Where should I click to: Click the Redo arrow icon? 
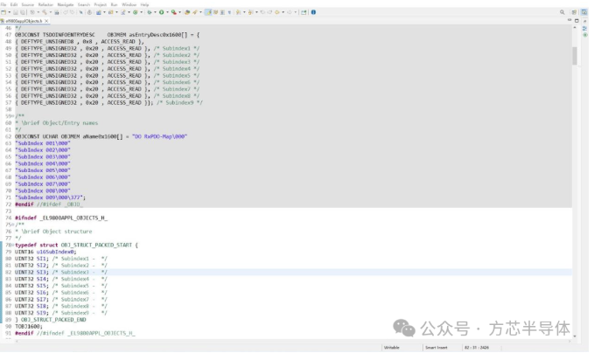point(72,12)
